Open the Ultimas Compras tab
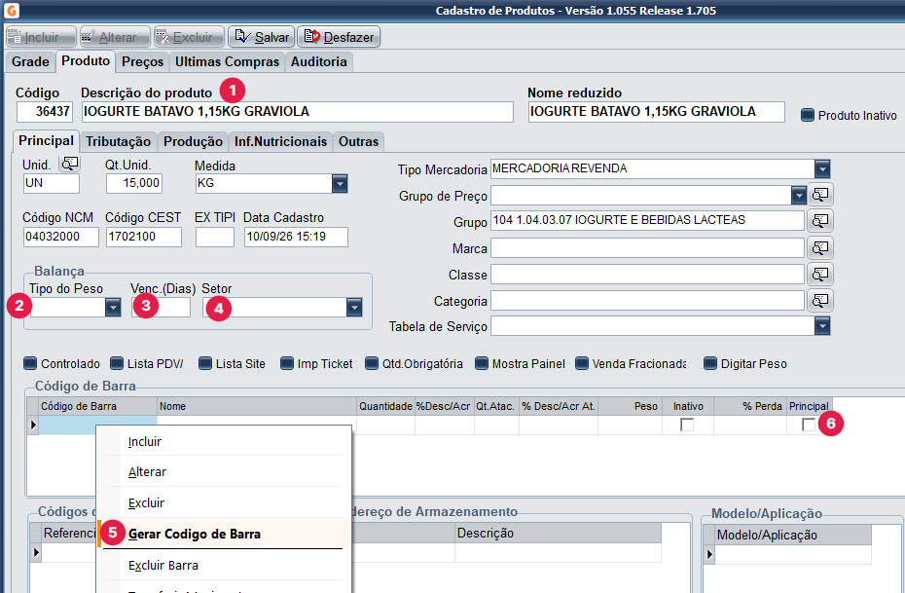 click(228, 62)
